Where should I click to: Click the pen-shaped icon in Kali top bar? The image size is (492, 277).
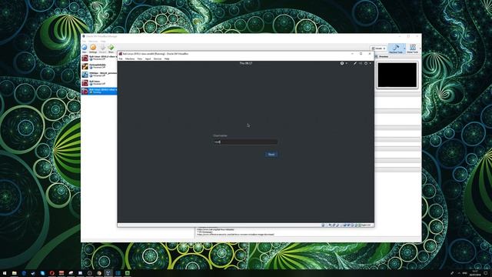coord(355,63)
